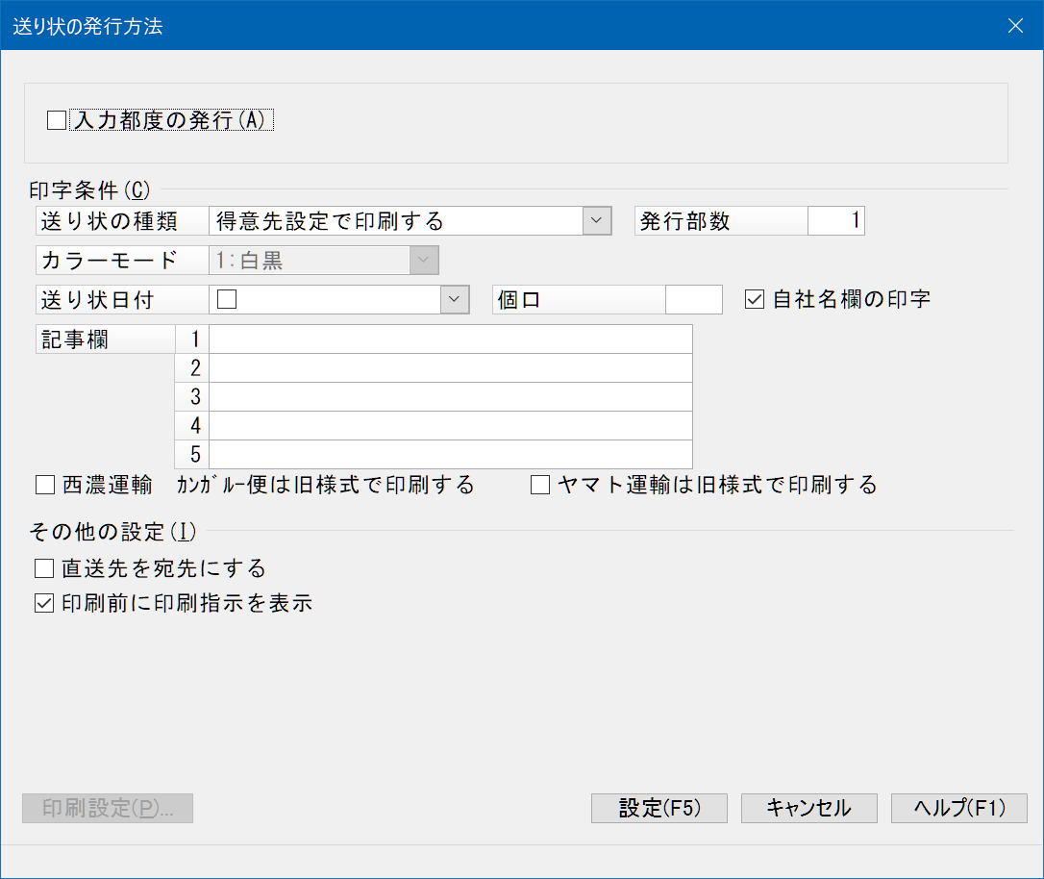This screenshot has height=879, width=1044.
Task: Click 記事欄 line 1 text field
Action: point(450,339)
